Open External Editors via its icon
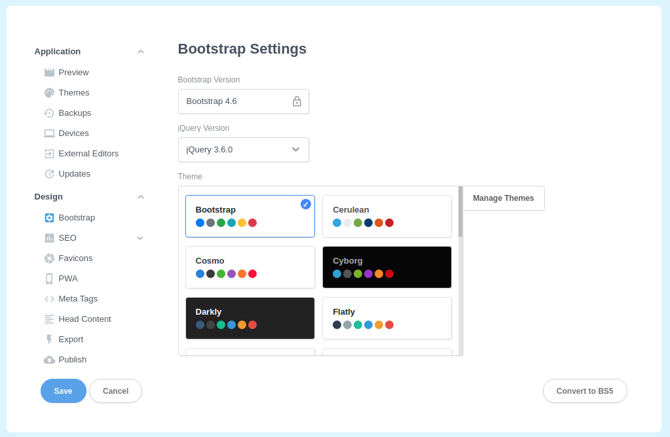The width and height of the screenshot is (670, 437). point(48,153)
